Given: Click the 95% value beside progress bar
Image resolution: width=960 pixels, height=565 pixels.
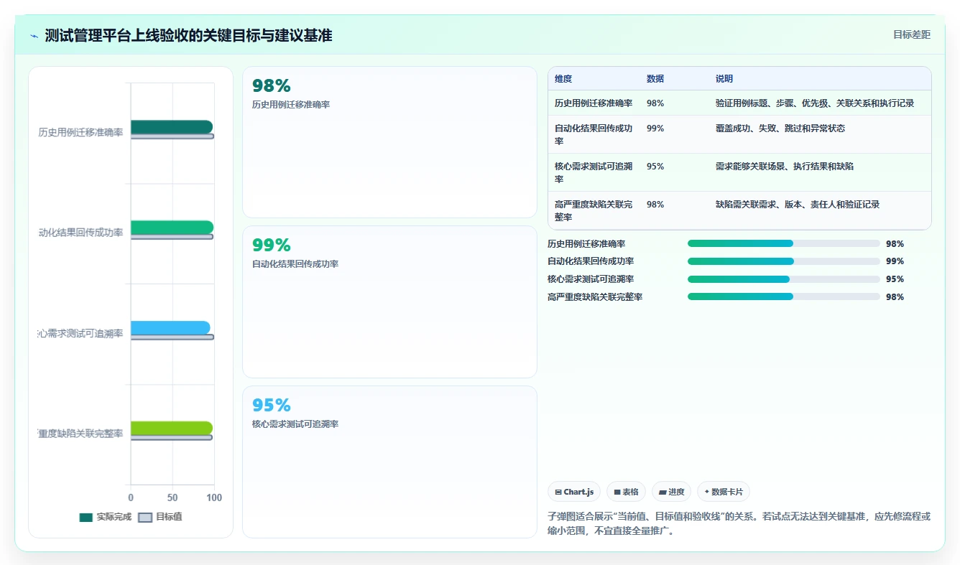Looking at the screenshot, I should pyautogui.click(x=895, y=279).
